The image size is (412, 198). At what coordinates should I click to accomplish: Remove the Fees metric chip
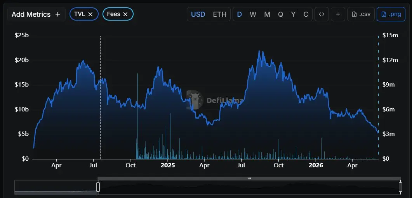(x=125, y=14)
